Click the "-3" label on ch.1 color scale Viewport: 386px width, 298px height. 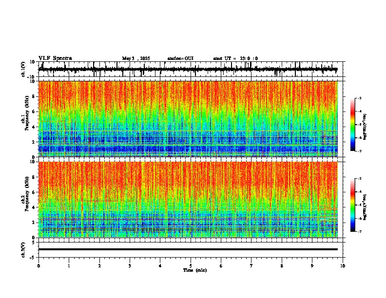tap(360, 98)
